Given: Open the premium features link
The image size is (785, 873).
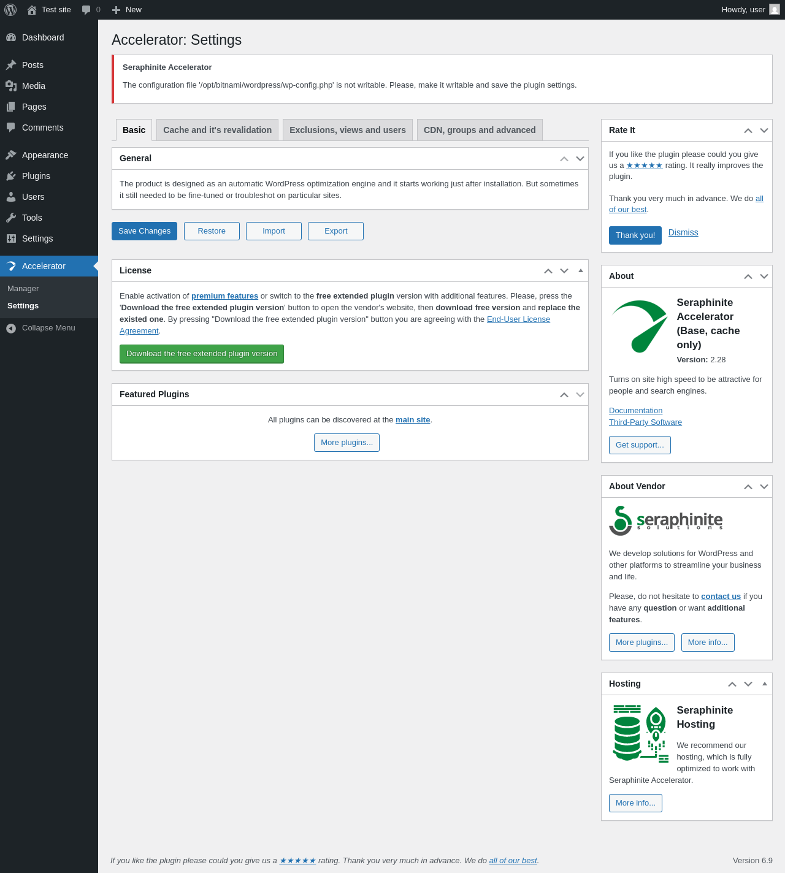Looking at the screenshot, I should click(x=224, y=296).
